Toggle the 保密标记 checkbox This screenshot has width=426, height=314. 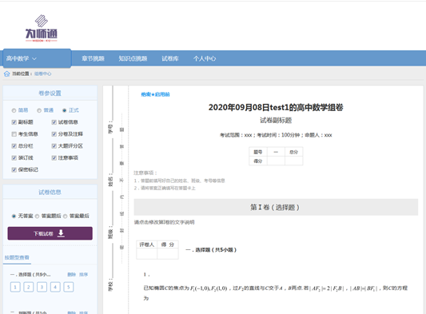pos(14,169)
